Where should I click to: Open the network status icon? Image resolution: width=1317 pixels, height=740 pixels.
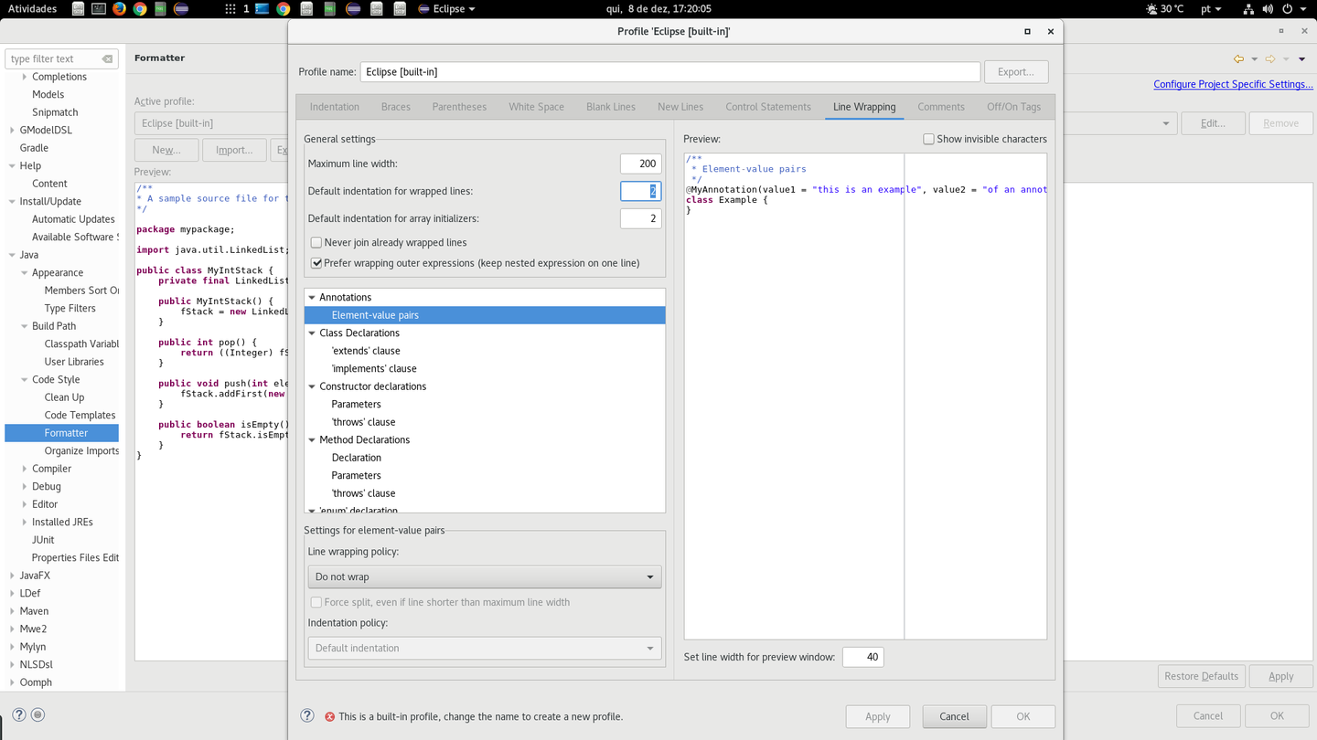1247,8
